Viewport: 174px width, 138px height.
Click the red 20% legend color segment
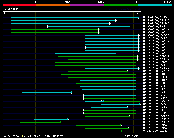pos(20,5)
